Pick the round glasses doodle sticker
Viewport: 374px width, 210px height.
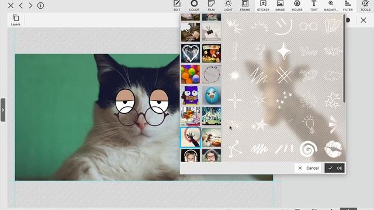tap(308, 26)
